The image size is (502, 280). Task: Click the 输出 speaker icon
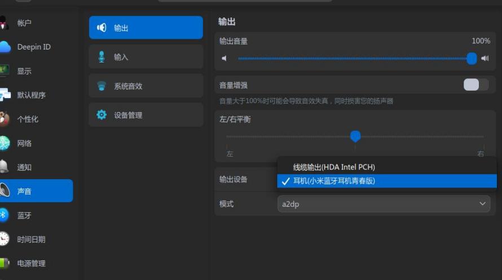pyautogui.click(x=102, y=28)
